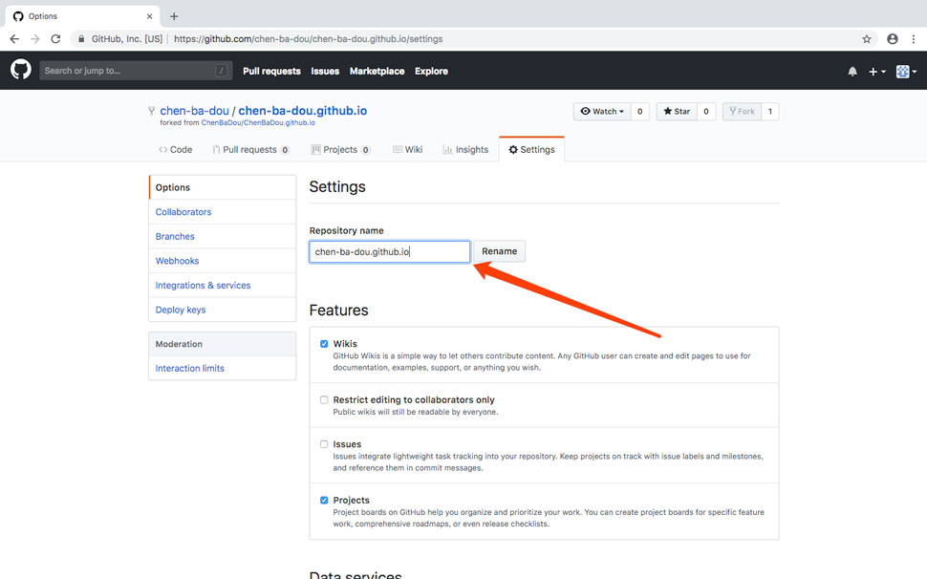Click the slash shortcut icon in search box
The height and width of the screenshot is (579, 927).
pyautogui.click(x=221, y=71)
